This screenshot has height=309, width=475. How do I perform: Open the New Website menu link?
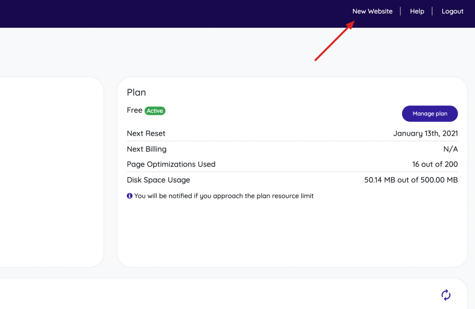click(372, 11)
